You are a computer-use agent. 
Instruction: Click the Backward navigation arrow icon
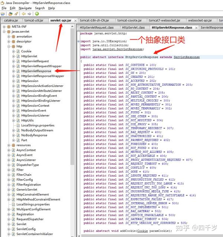(24, 14)
